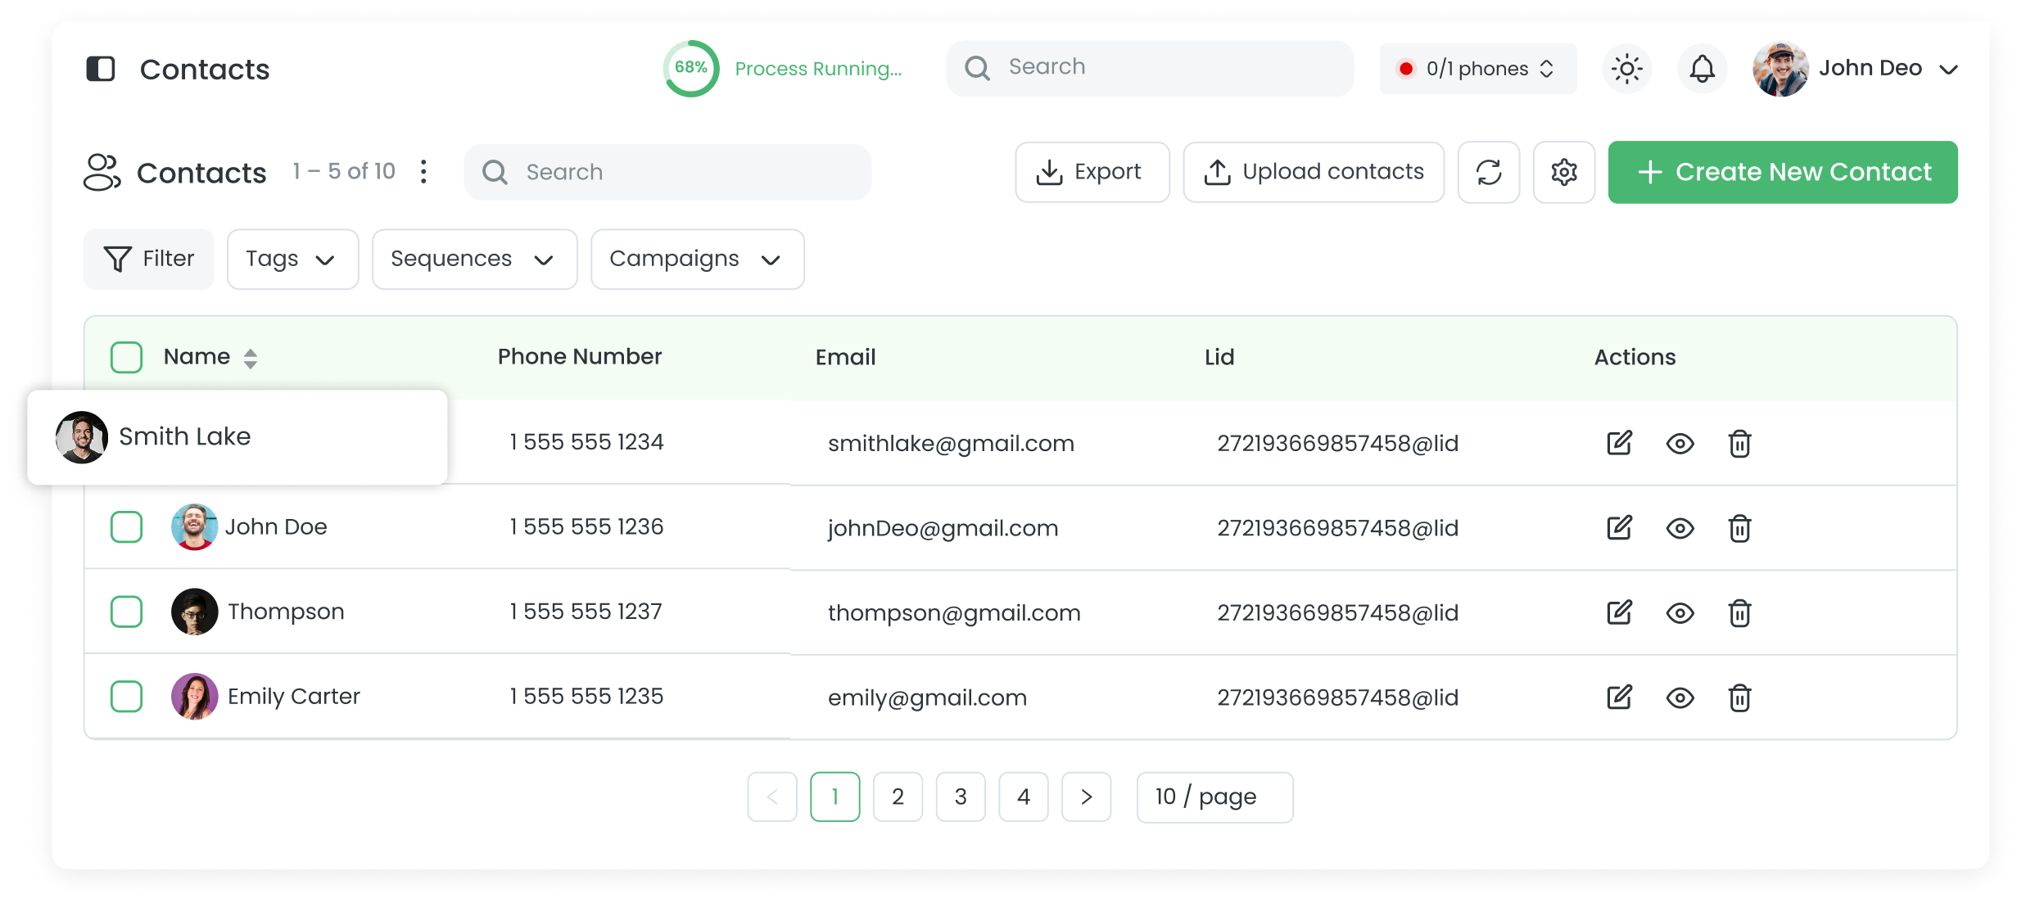Select page 1 in pagination
This screenshot has width=2017, height=903.
pos(835,797)
